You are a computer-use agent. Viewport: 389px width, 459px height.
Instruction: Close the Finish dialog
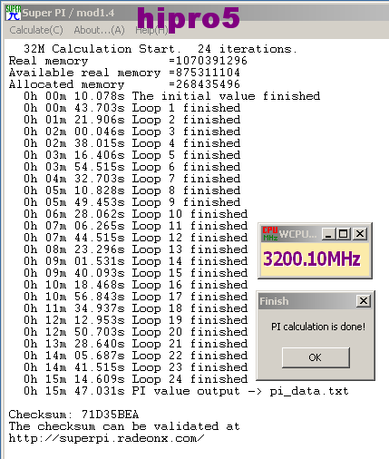pyautogui.click(x=364, y=301)
